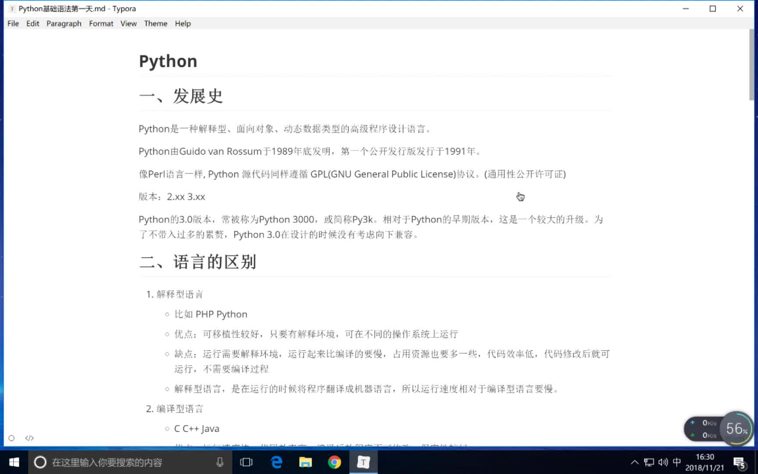
Task: Open the View menu
Action: click(129, 24)
